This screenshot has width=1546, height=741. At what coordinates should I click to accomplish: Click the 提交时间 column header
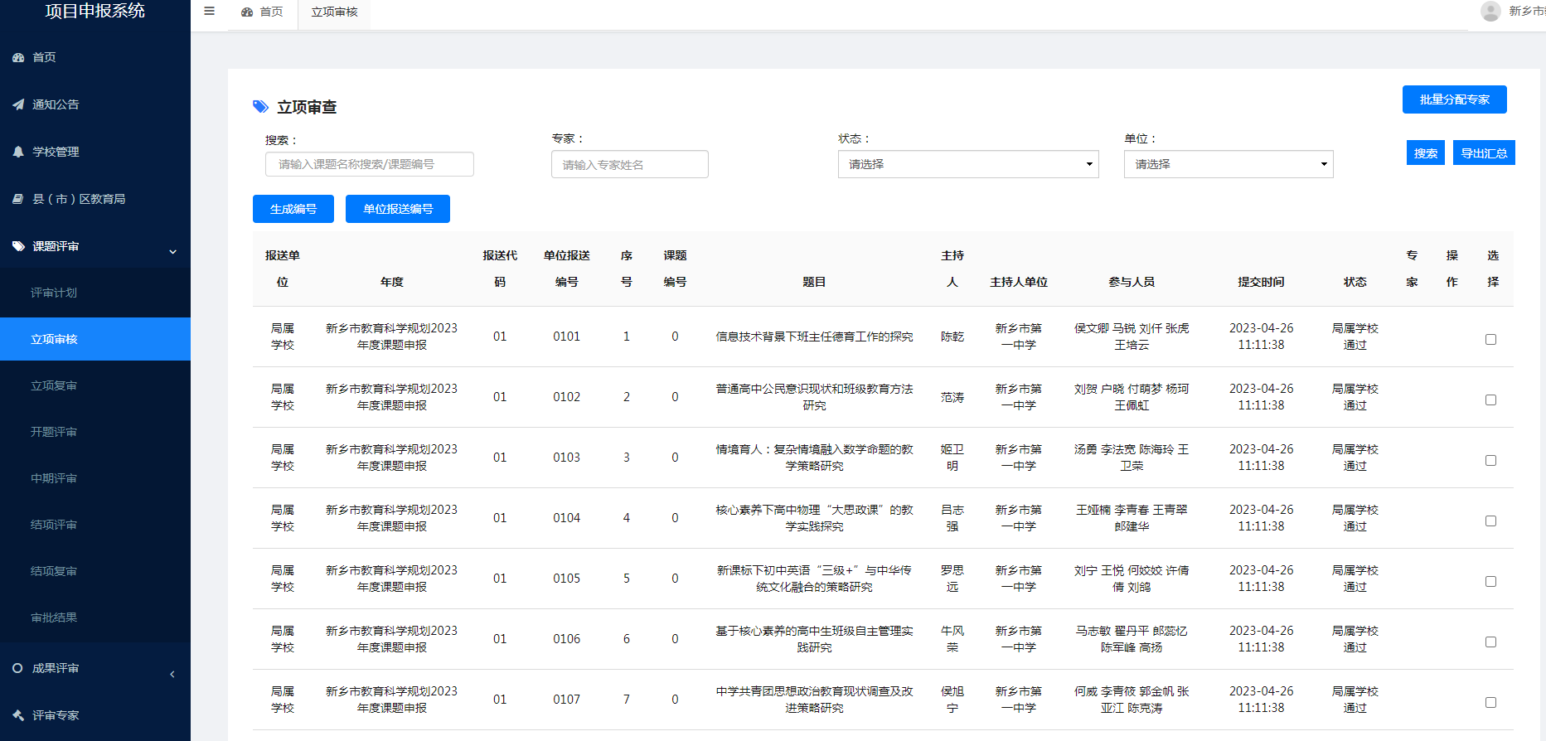pyautogui.click(x=1261, y=282)
